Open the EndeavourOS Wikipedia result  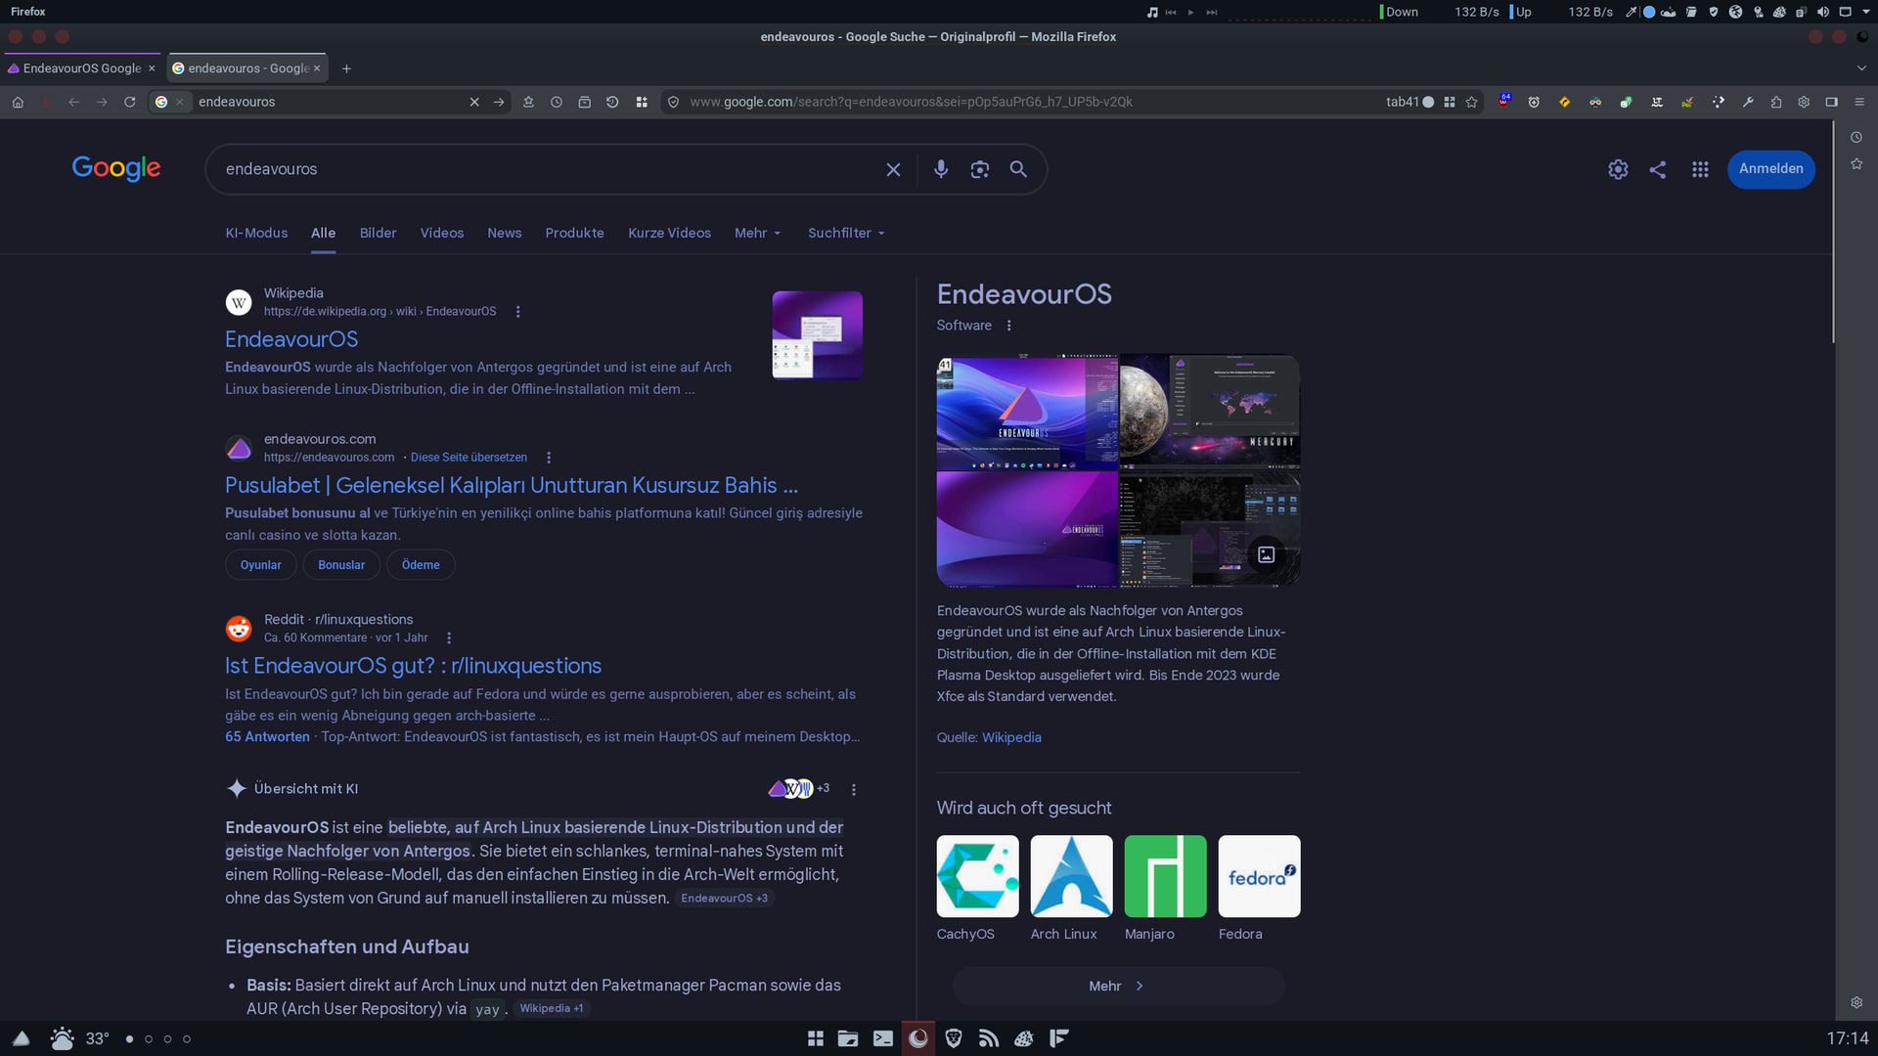(x=291, y=339)
